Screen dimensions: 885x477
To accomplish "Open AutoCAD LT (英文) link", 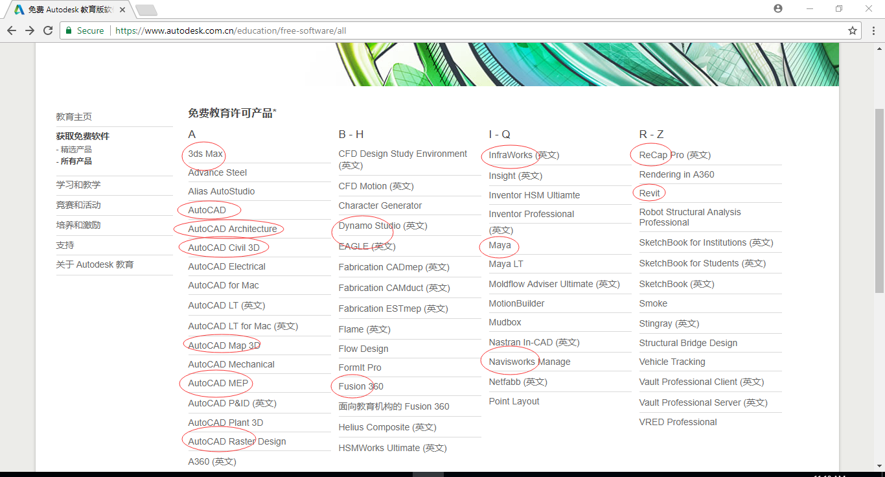I will click(x=227, y=305).
